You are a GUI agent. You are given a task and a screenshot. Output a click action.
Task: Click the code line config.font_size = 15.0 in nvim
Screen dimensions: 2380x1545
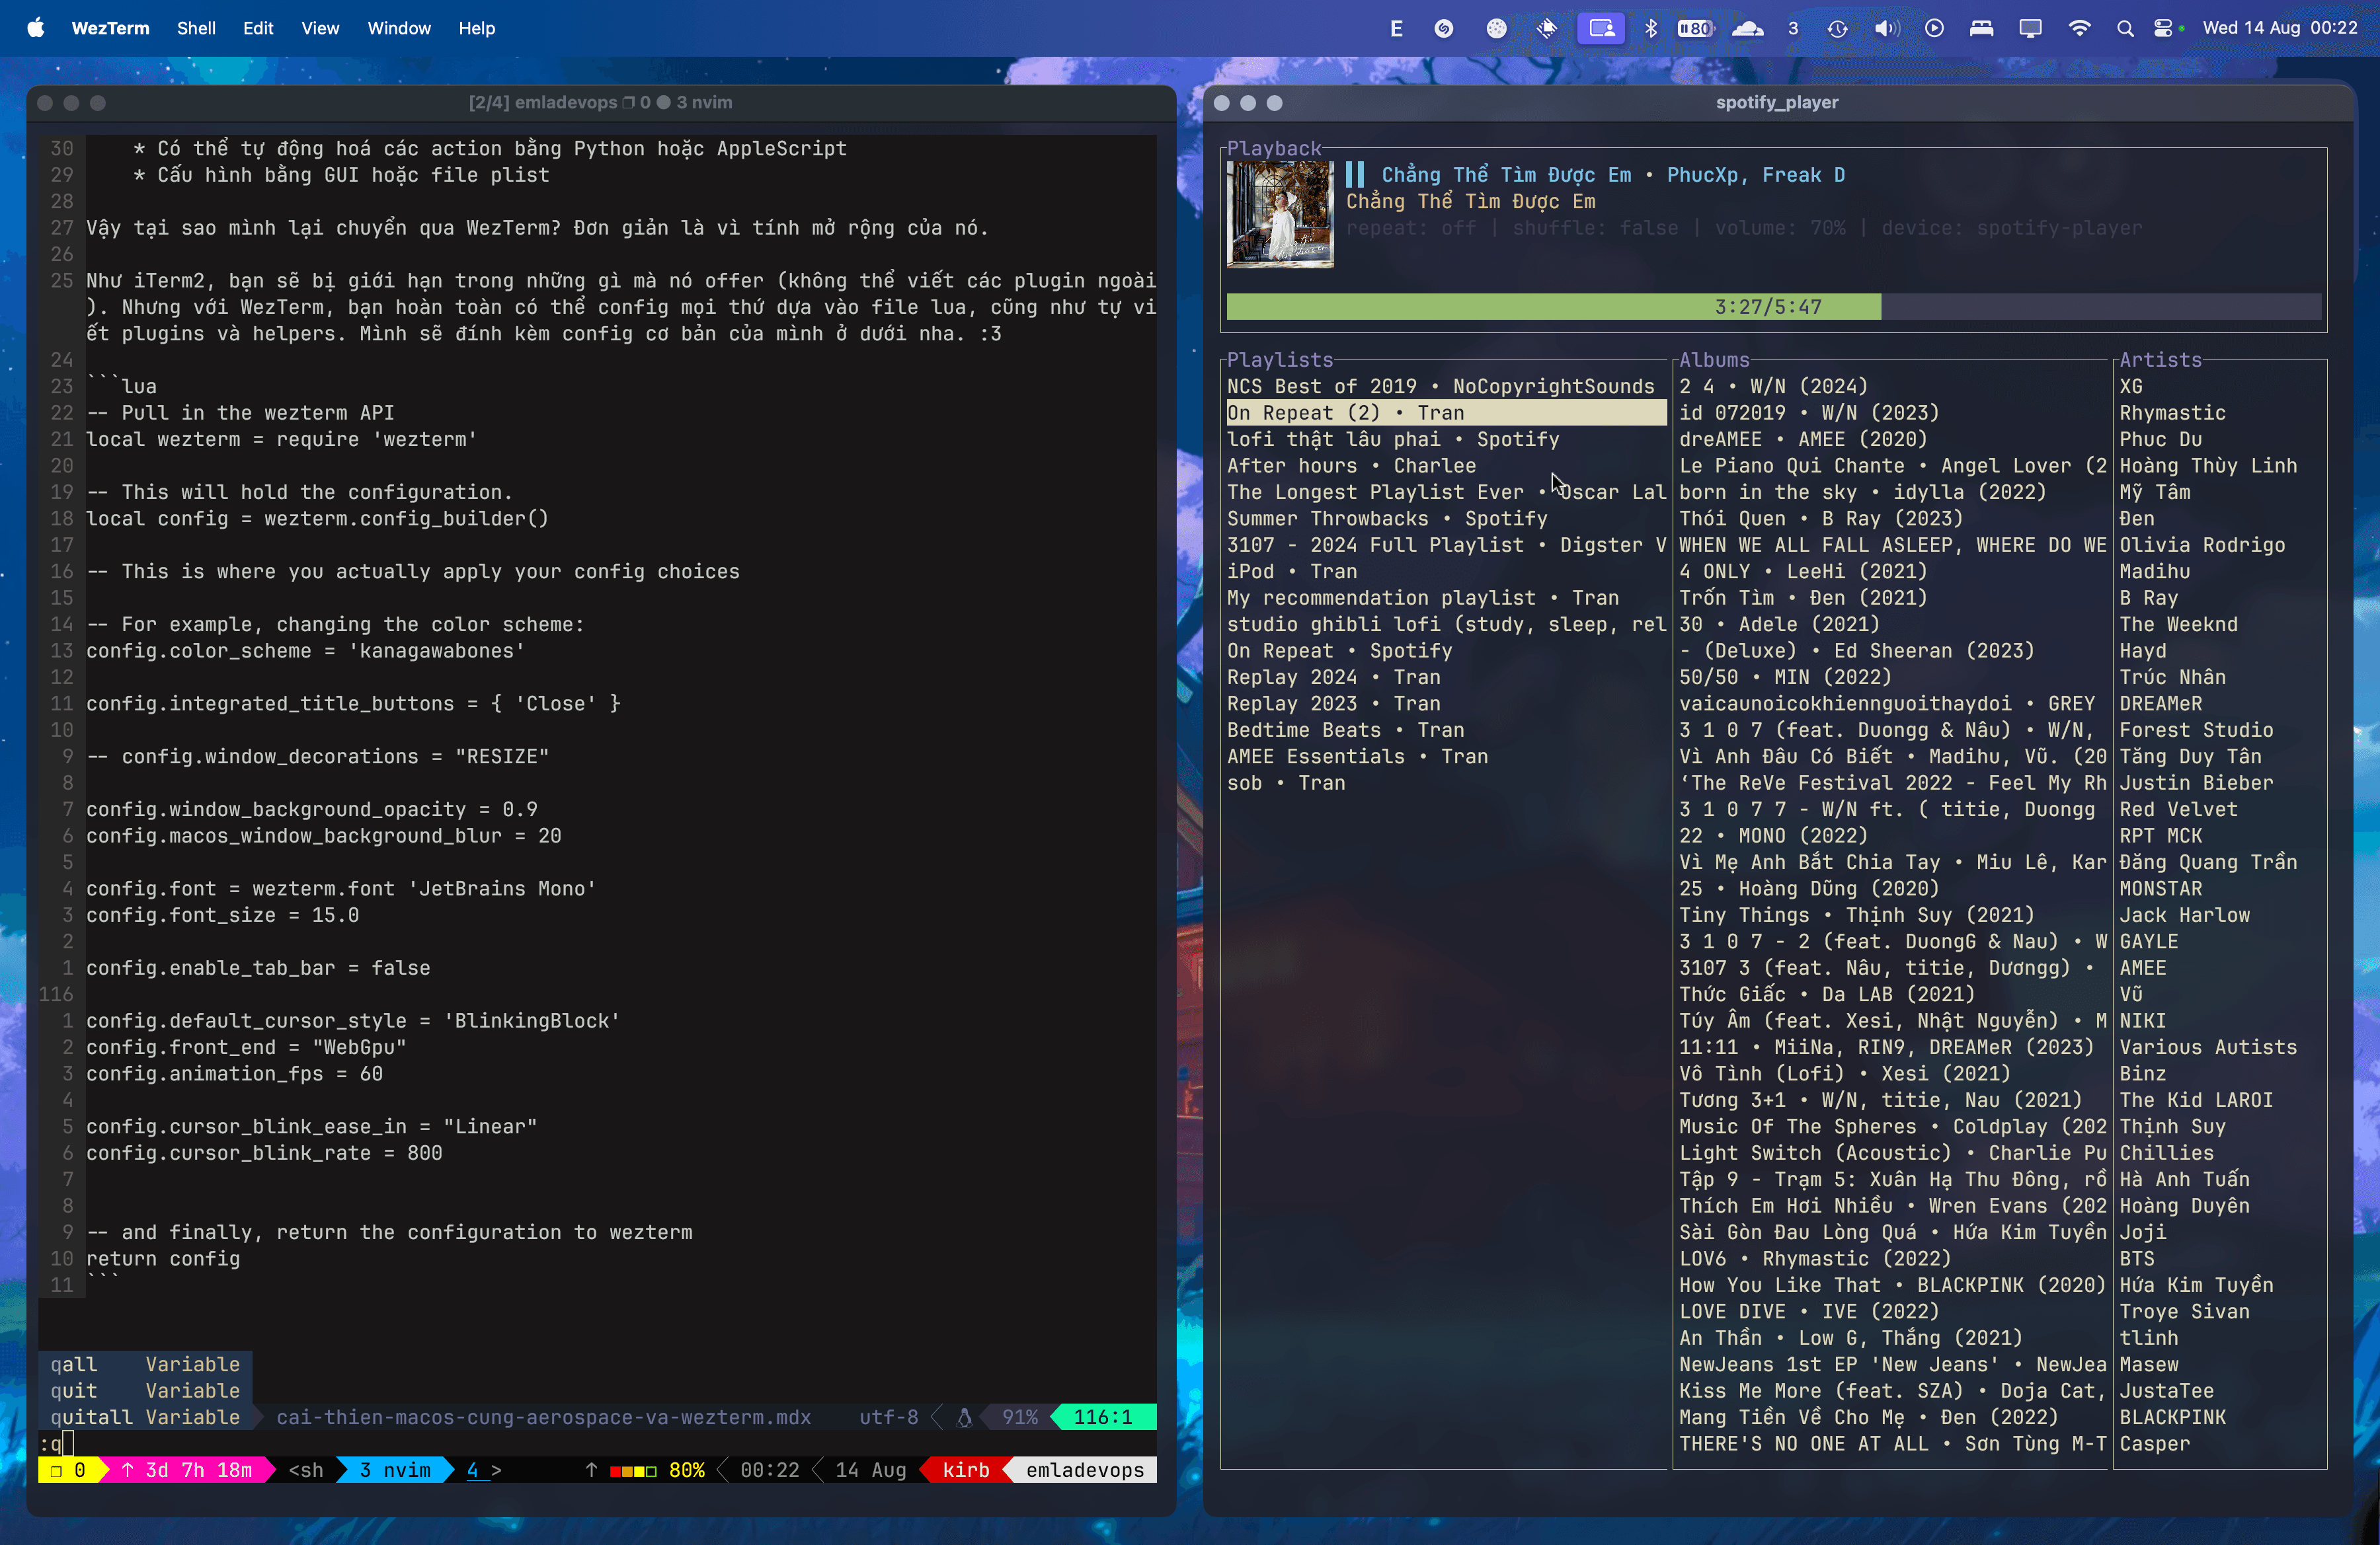(x=222, y=915)
